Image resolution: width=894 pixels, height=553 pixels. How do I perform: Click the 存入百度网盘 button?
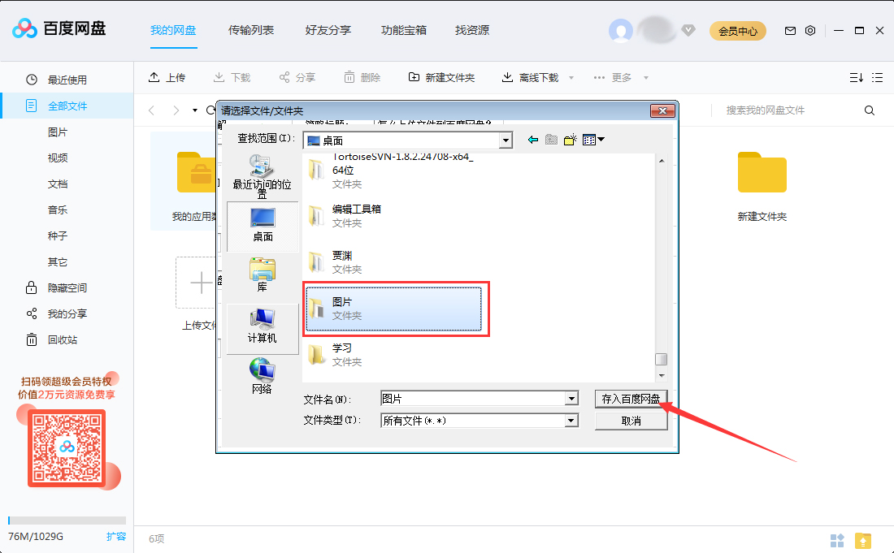pos(630,398)
